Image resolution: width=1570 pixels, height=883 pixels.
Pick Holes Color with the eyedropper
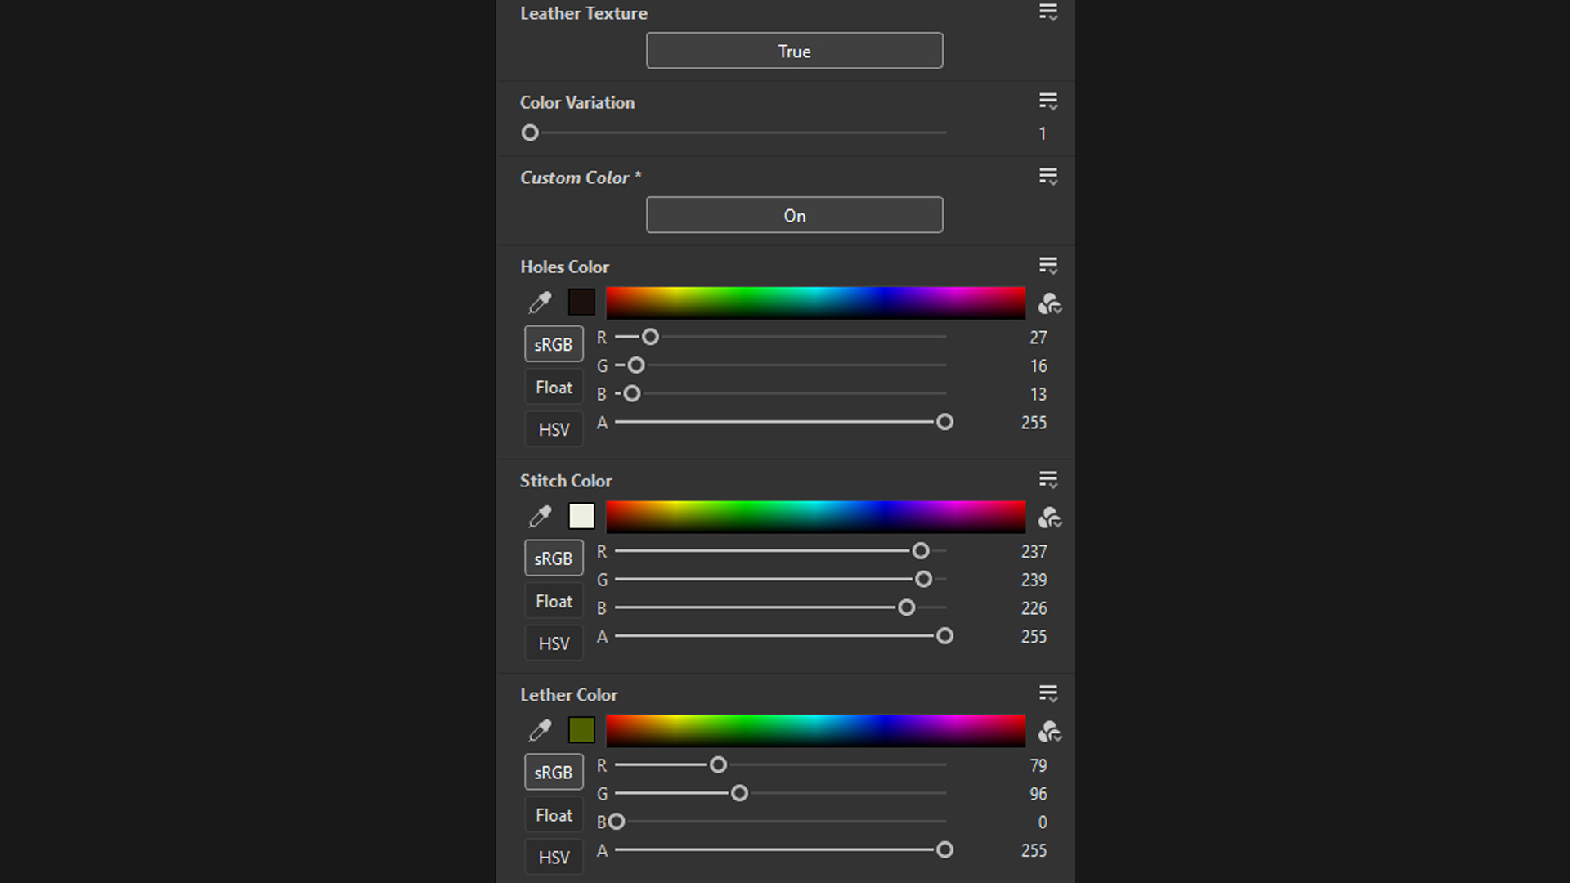[540, 303]
